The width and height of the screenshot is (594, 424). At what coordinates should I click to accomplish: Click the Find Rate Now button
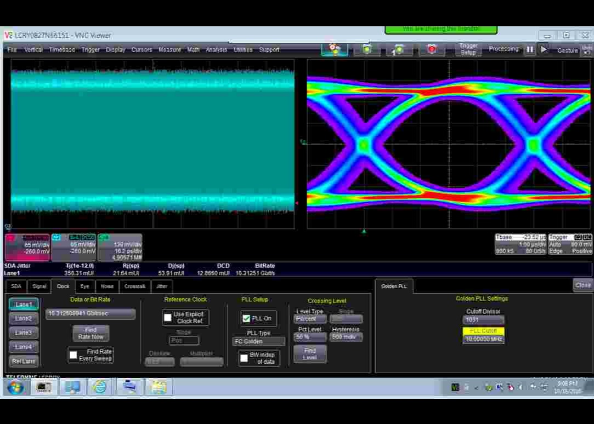tap(91, 333)
